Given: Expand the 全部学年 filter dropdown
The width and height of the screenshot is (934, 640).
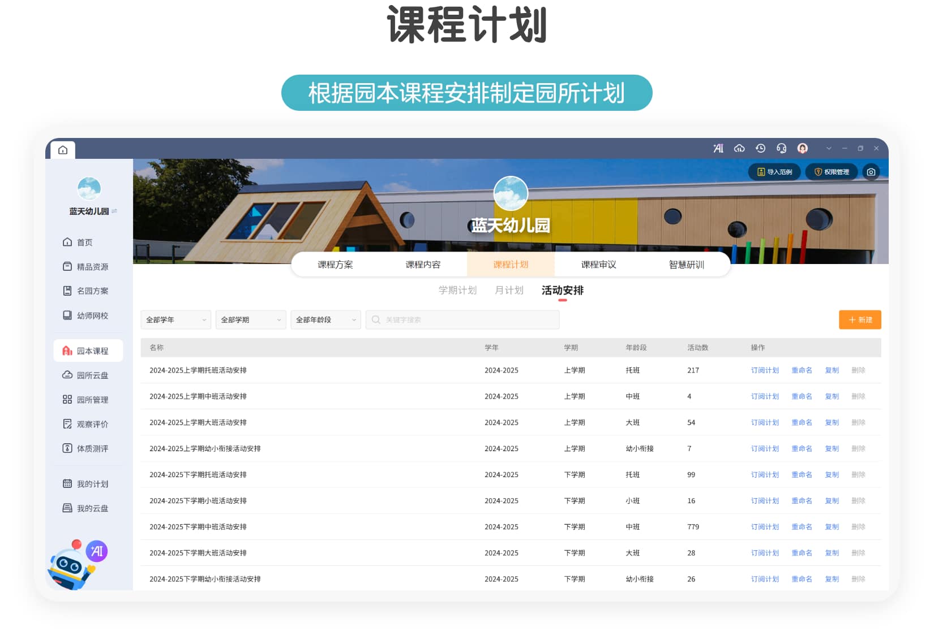Looking at the screenshot, I should [x=175, y=319].
